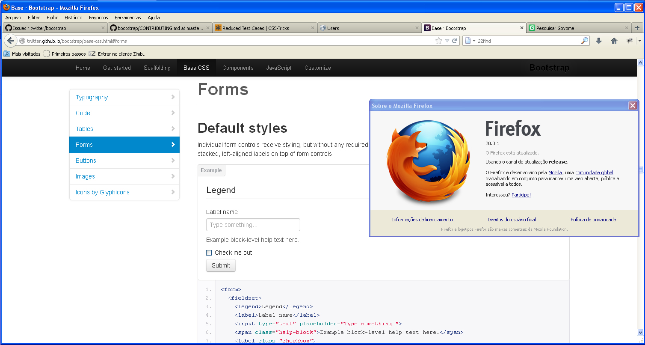Screen dimensions: 645x345
Task: Close the Base Bootstrap tab
Action: pos(522,28)
